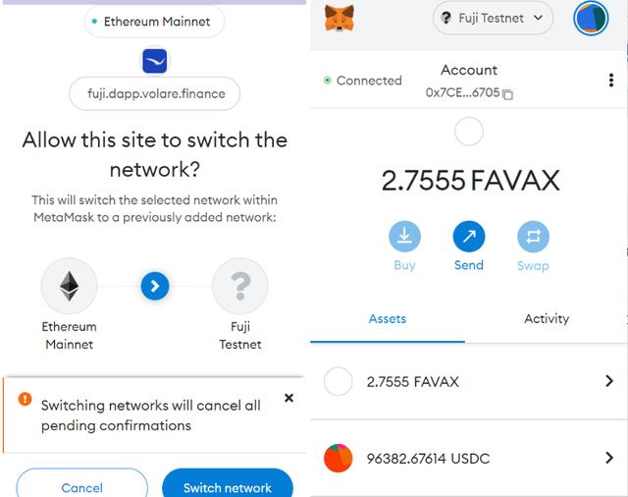Click the MetaMask fox logo
The width and height of the screenshot is (628, 497).
pos(340,19)
